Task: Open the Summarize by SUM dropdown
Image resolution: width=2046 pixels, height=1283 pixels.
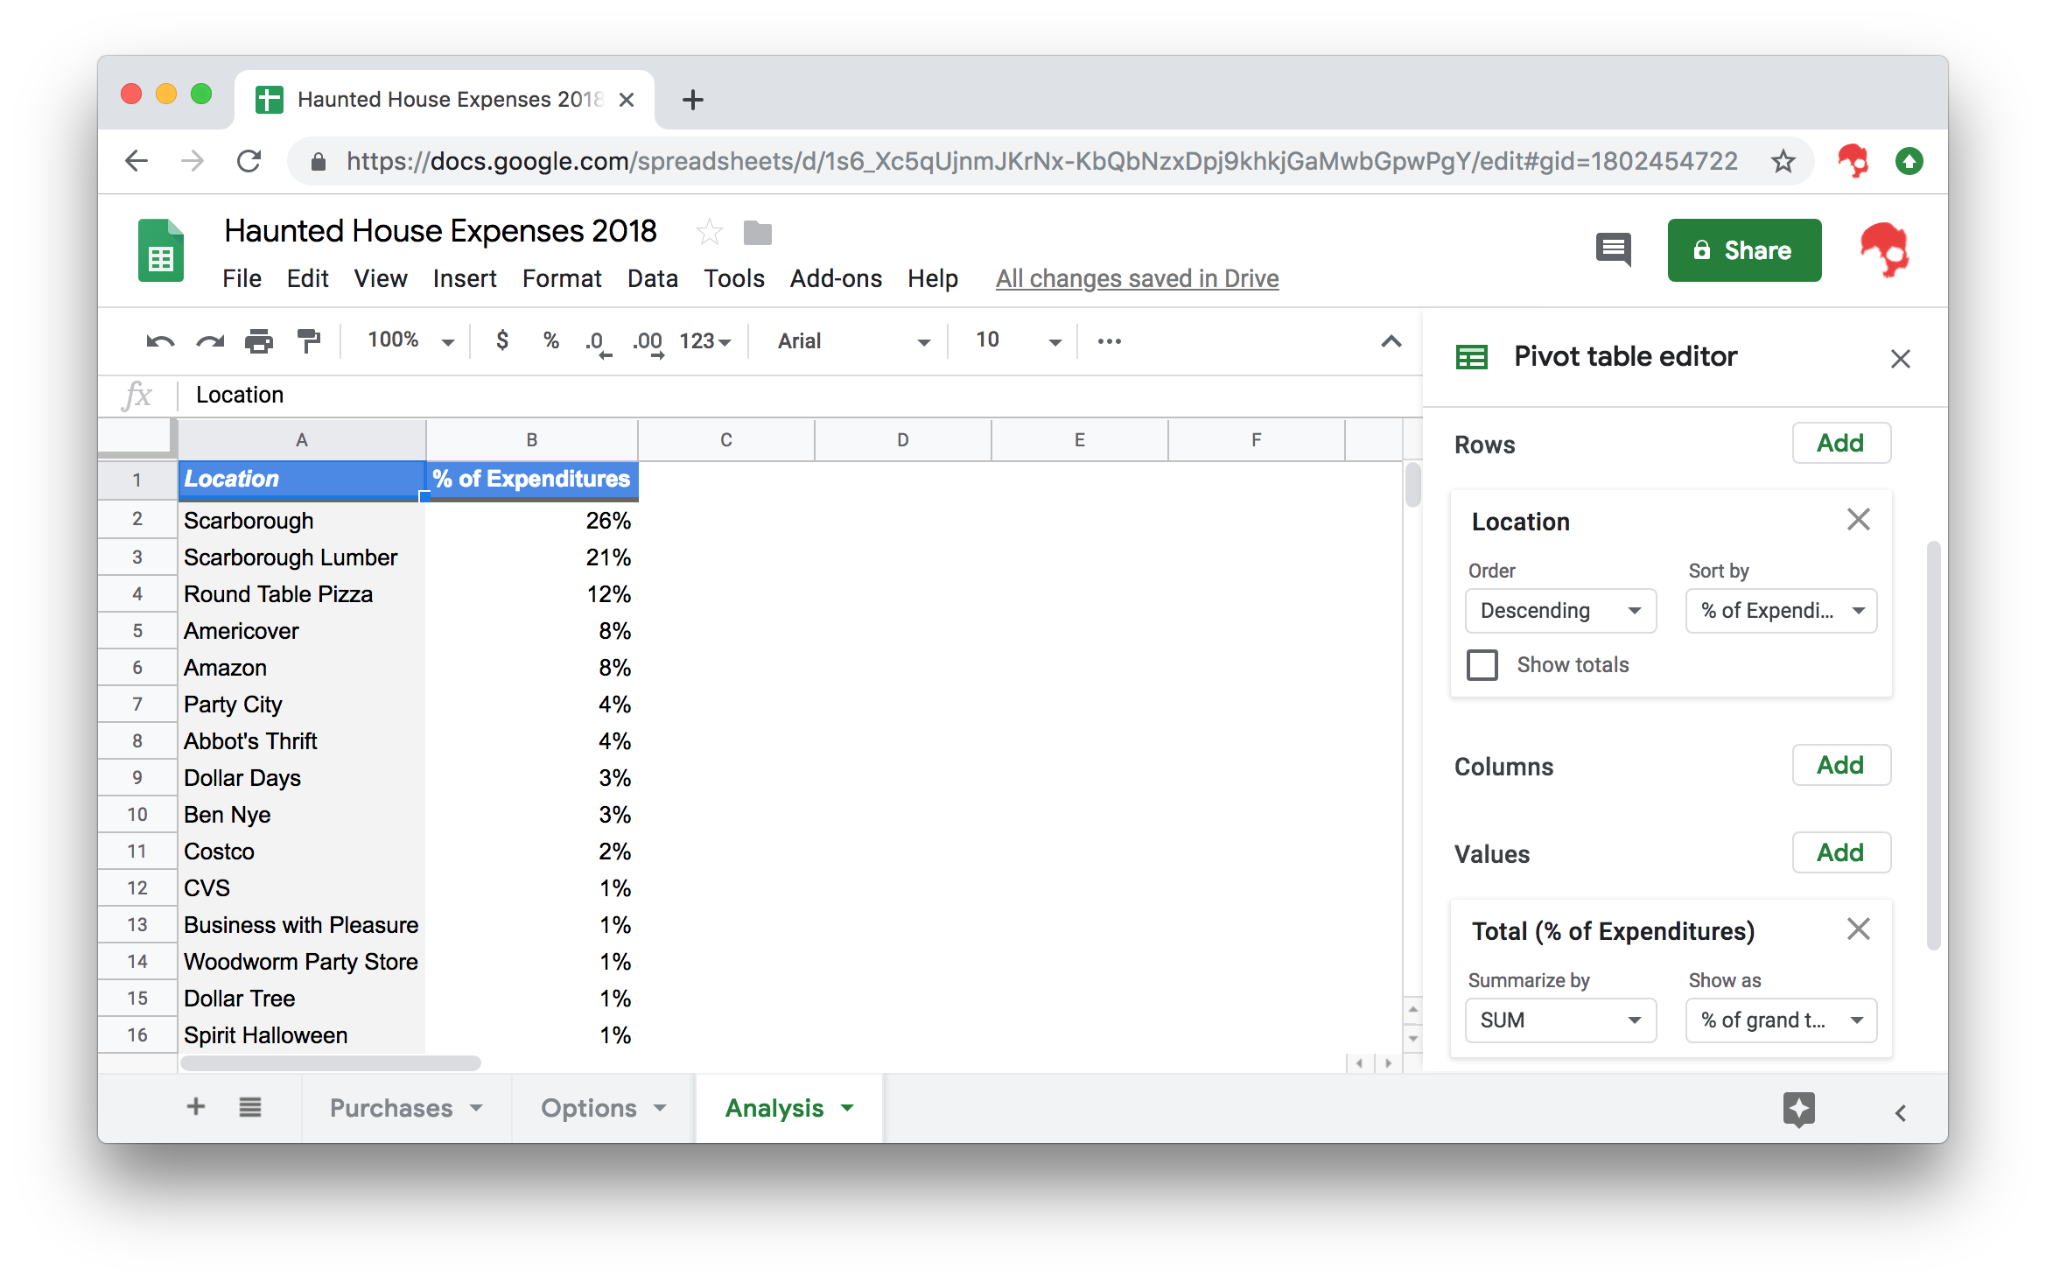Action: [1560, 1020]
